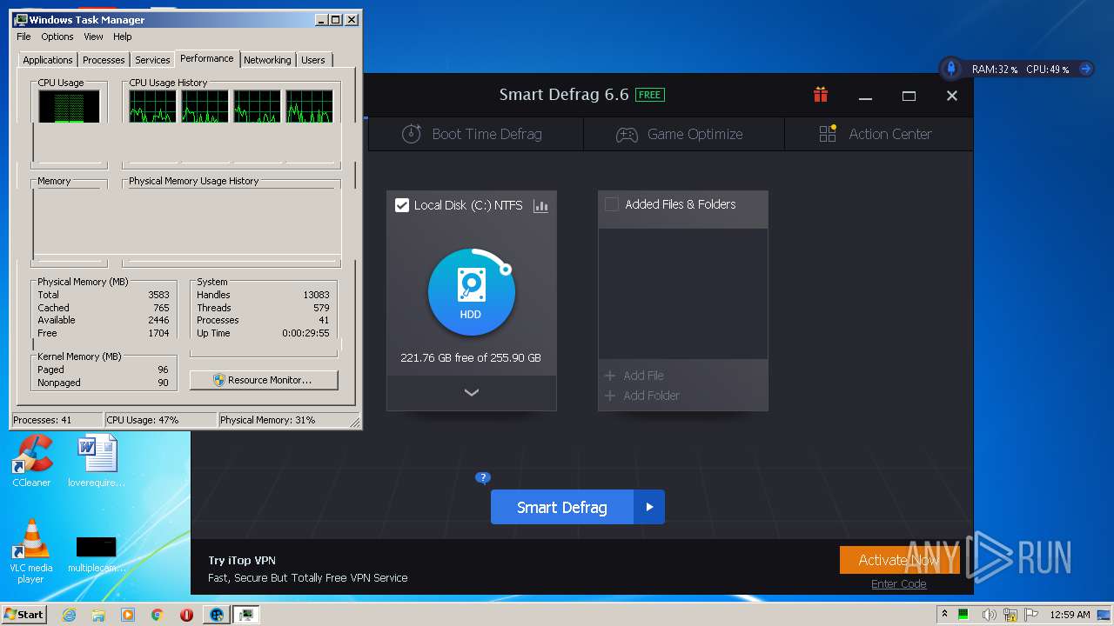Click the blue question mark help bubble
The height and width of the screenshot is (626, 1114).
483,477
